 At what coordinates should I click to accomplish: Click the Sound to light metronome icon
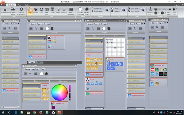150,11
